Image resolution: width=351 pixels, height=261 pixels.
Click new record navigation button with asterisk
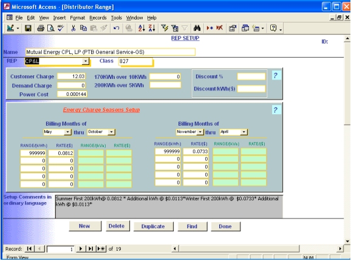(101, 249)
